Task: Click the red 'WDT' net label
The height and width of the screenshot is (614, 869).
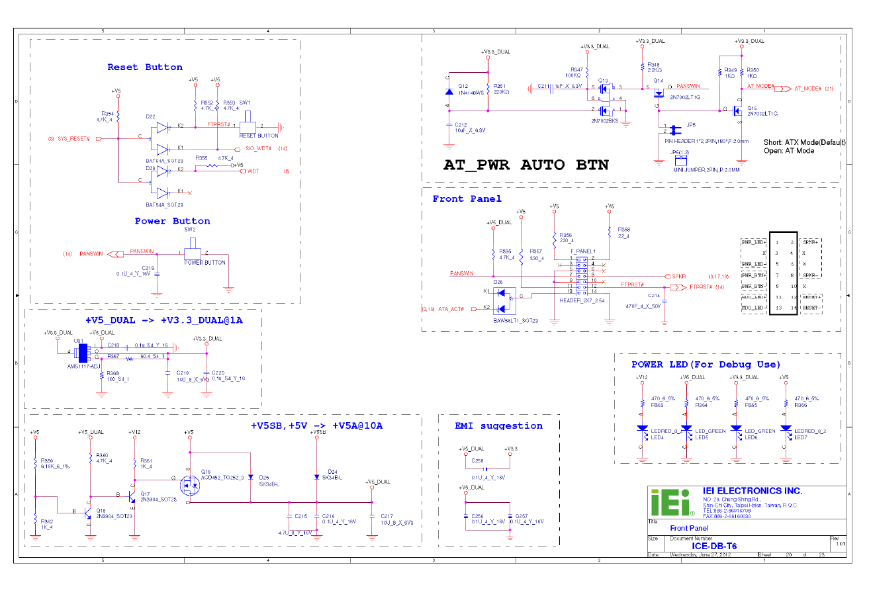Action: coord(253,171)
